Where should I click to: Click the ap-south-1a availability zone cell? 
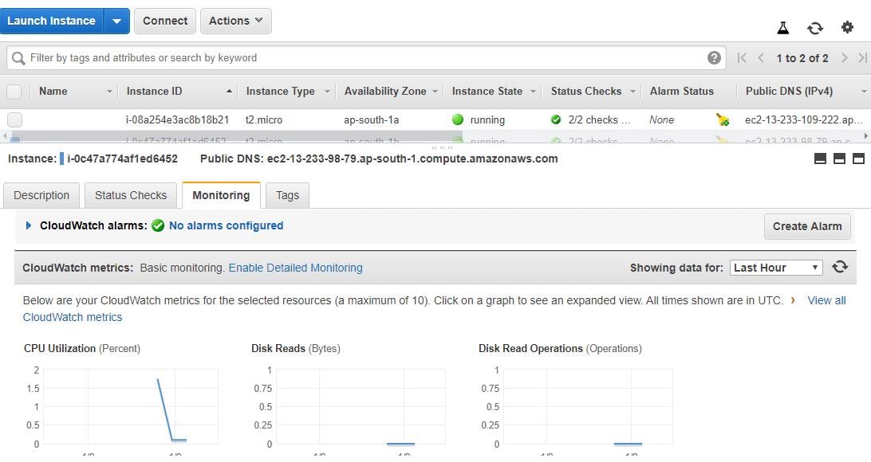371,119
